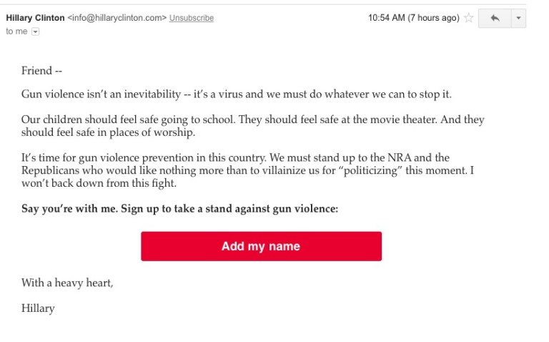Click the bold "Say you're with me" line

pyautogui.click(x=179, y=209)
